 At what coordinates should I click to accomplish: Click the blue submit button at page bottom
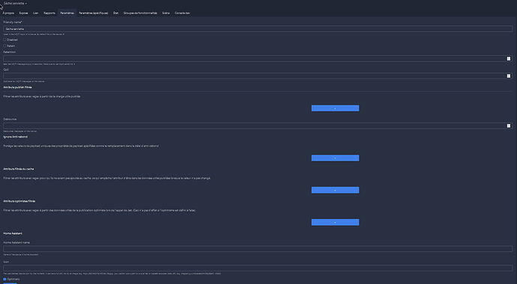(10, 283)
